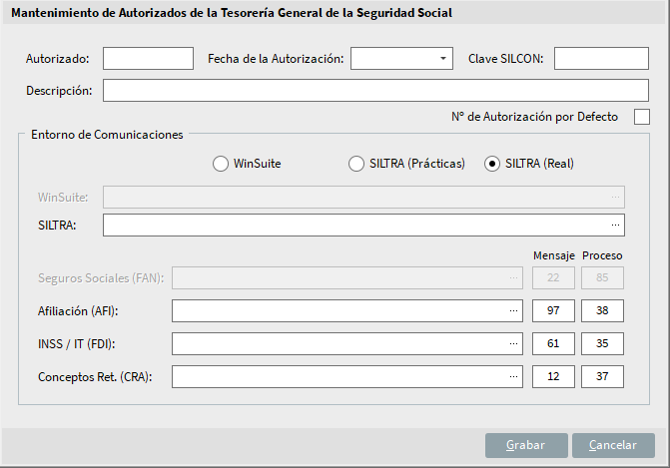The width and height of the screenshot is (670, 468).
Task: Select the Afiliación Mensaje value 97
Action: (x=553, y=311)
